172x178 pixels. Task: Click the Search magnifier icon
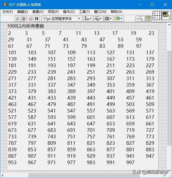tap(140, 19)
